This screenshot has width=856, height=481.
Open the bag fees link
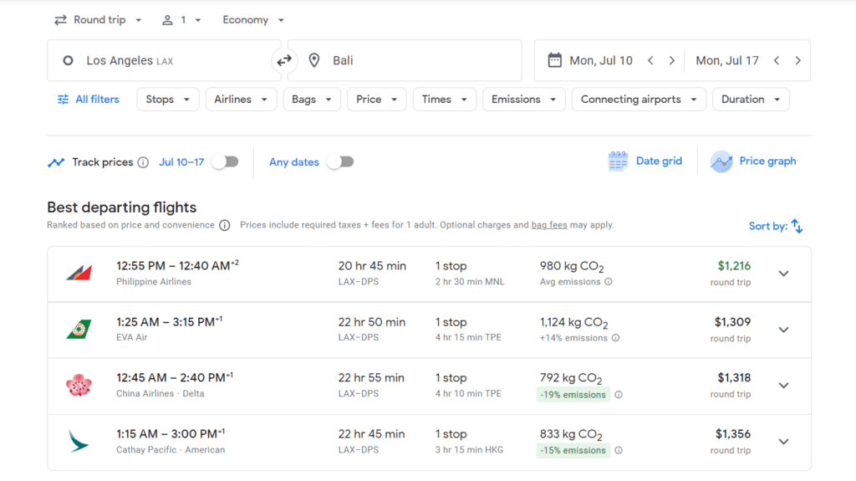point(549,225)
